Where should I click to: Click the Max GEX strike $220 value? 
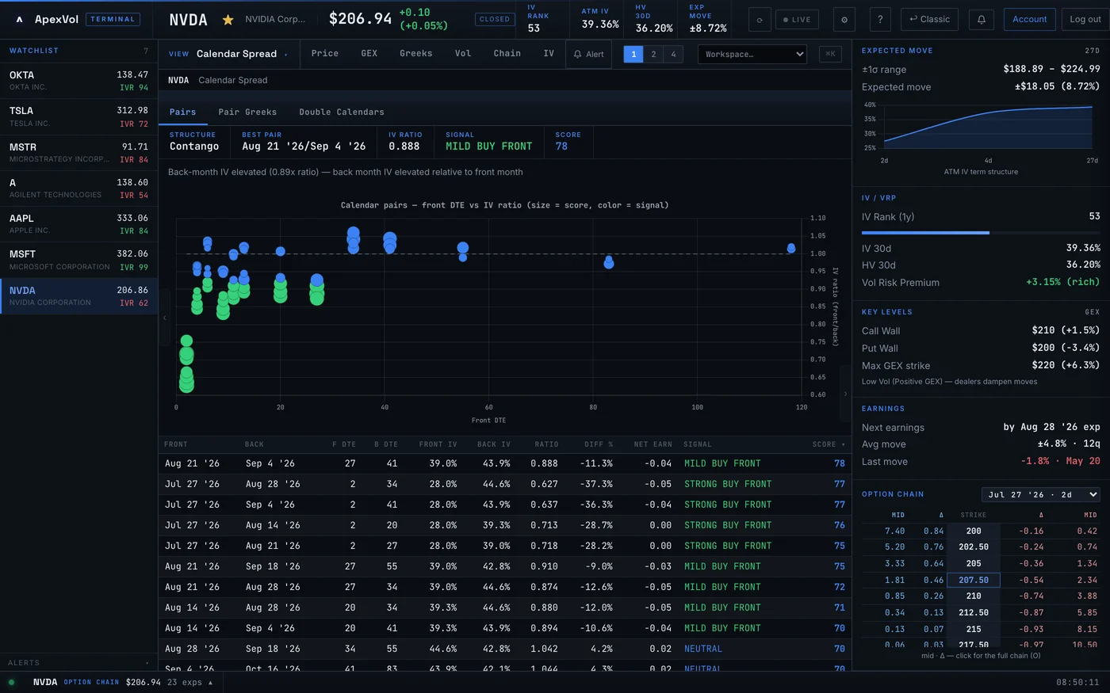point(1066,365)
